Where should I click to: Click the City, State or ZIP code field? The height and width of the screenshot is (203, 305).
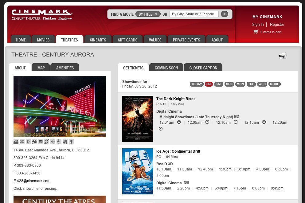coord(194,14)
